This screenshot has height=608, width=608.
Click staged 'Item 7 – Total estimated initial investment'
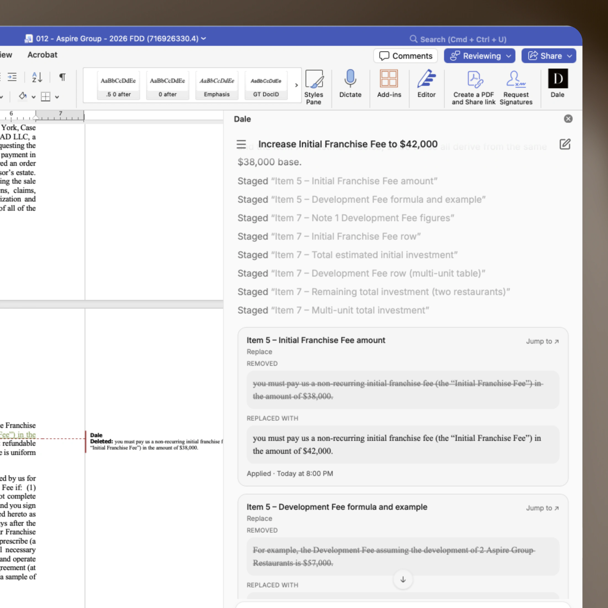347,255
